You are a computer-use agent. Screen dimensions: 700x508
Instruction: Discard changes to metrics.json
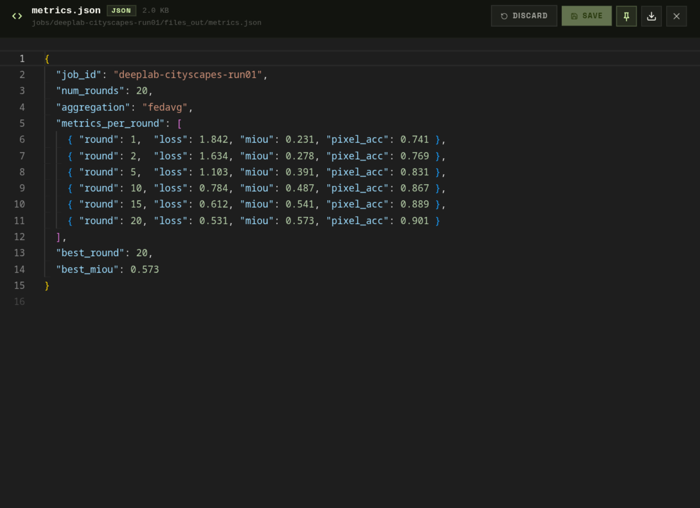[x=524, y=16]
